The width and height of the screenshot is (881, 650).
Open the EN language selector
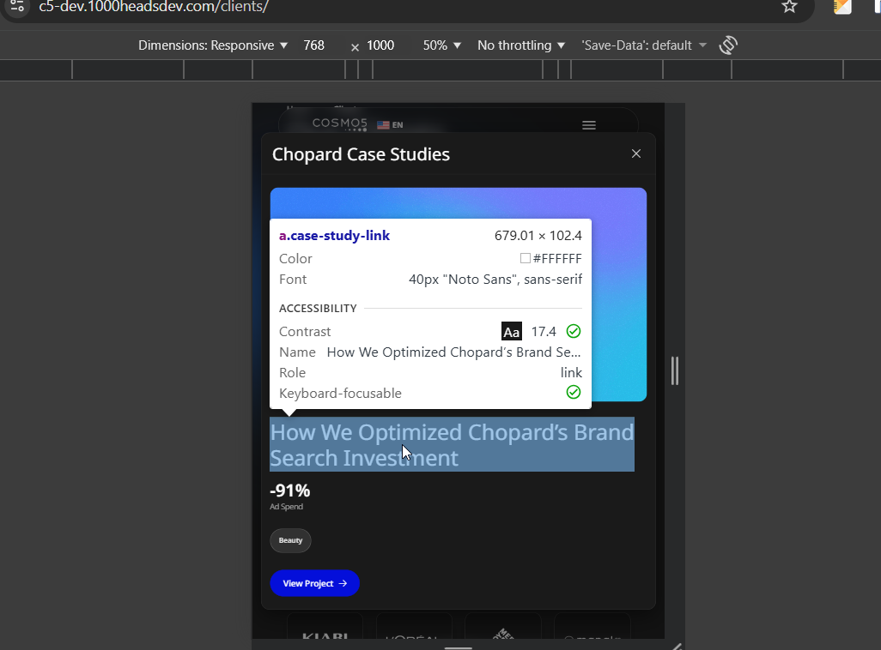point(390,124)
